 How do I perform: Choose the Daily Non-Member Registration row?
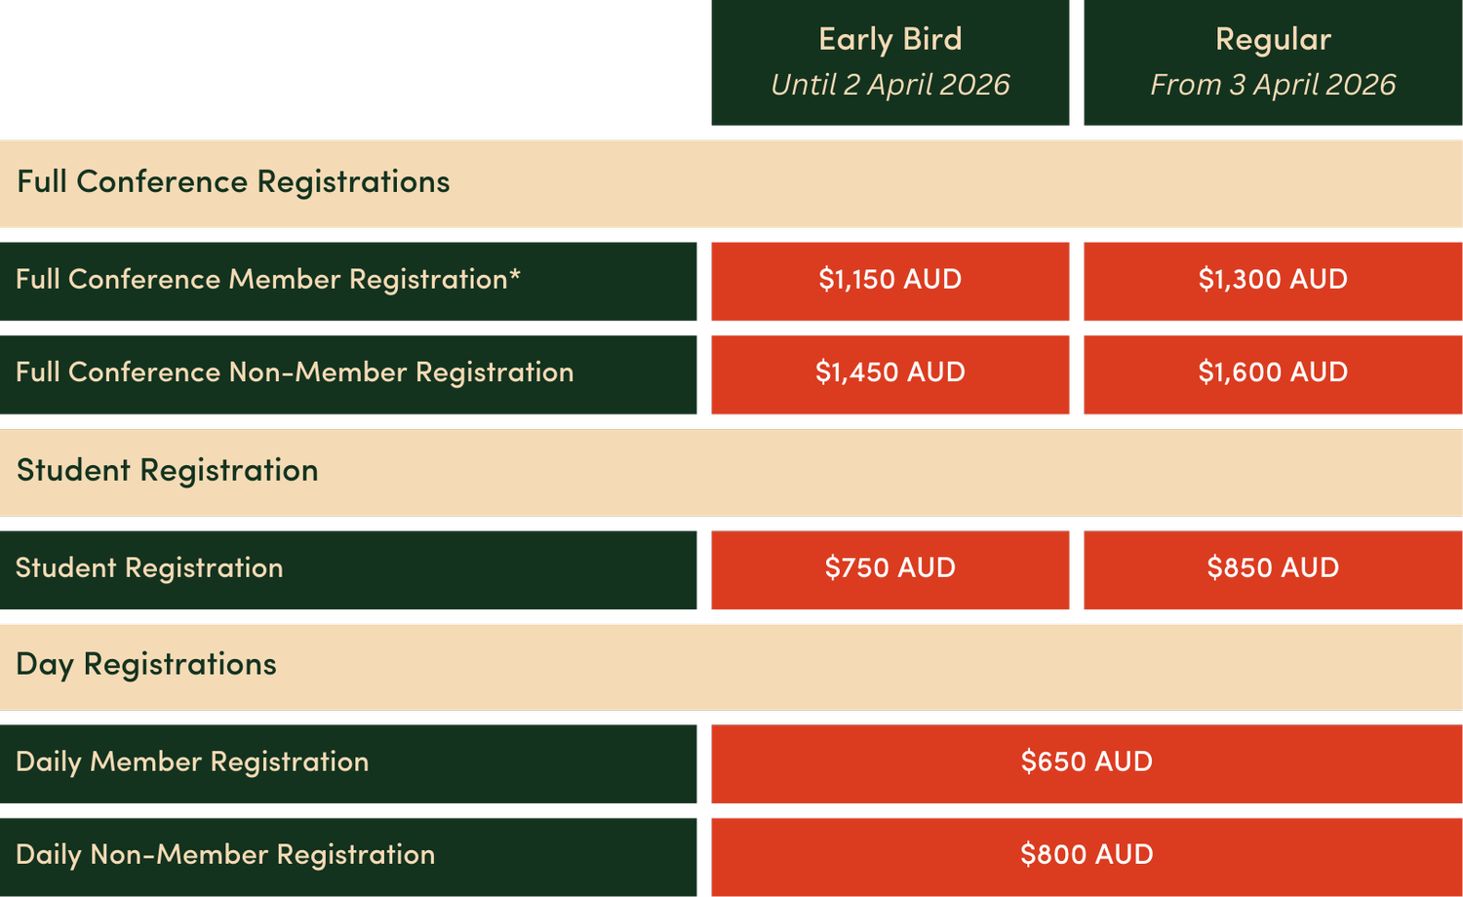(348, 857)
